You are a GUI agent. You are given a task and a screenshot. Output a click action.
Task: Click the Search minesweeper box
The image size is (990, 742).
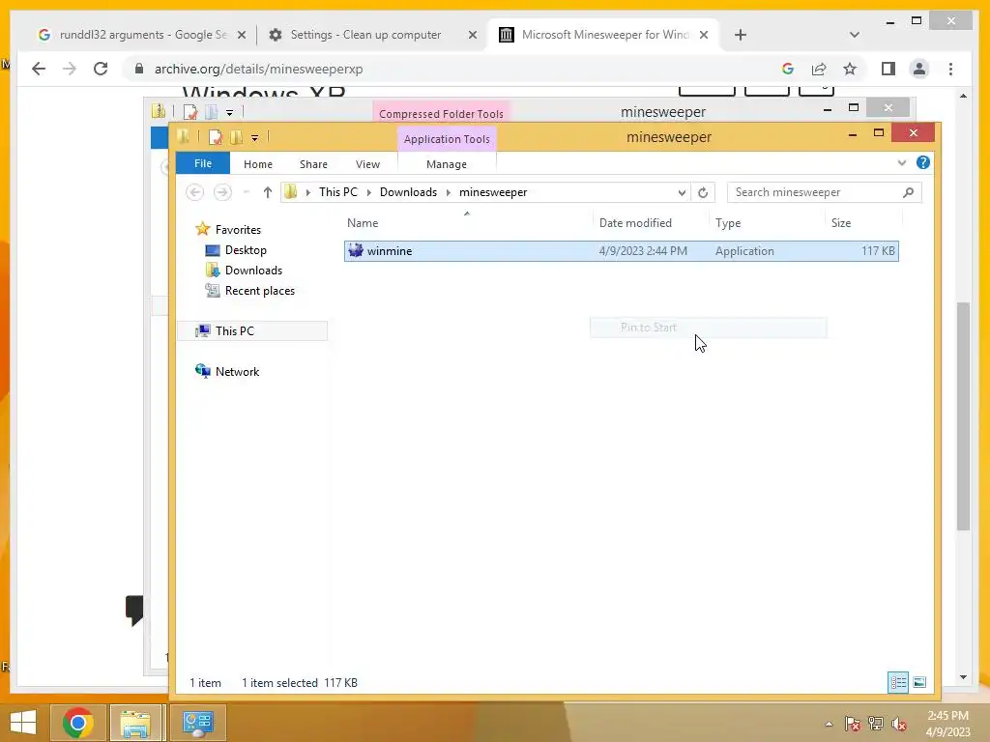pyautogui.click(x=824, y=192)
